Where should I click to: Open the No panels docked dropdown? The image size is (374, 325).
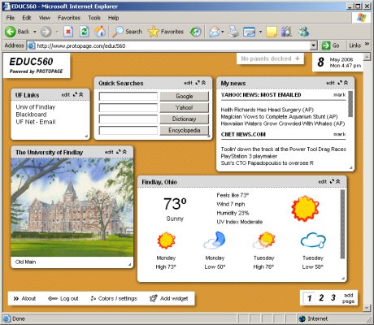270,58
